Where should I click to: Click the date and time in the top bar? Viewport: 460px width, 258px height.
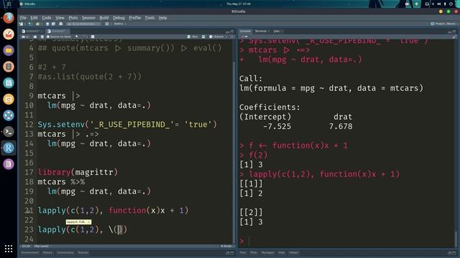239,4
